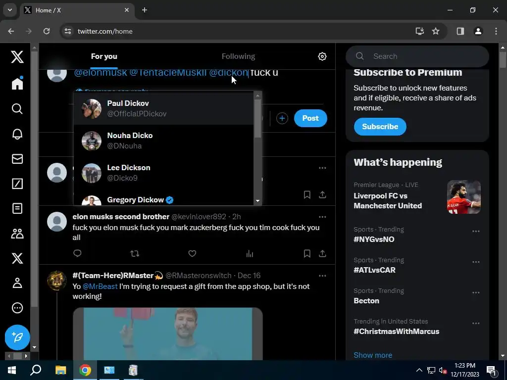
Task: Open tab search dropdown arrow
Action: click(10, 10)
